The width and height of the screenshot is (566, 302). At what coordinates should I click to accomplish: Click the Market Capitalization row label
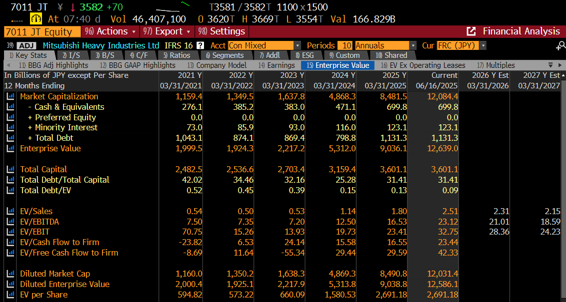[x=59, y=96]
